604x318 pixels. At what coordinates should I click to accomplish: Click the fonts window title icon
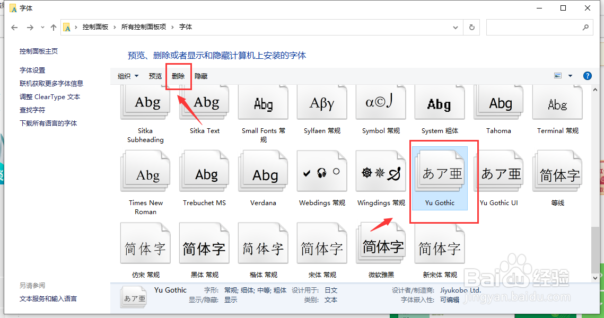(x=13, y=8)
